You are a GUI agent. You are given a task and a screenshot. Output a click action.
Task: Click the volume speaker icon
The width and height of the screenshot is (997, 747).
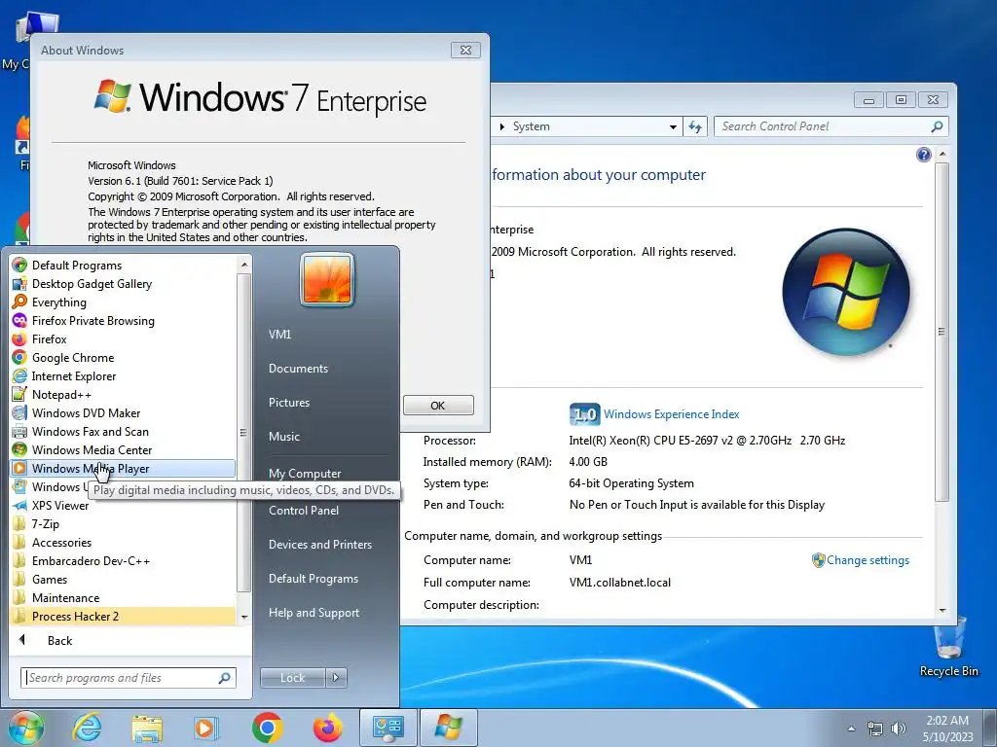tap(899, 729)
